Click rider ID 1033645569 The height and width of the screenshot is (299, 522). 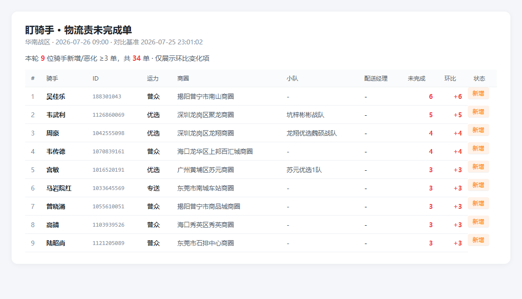point(109,188)
